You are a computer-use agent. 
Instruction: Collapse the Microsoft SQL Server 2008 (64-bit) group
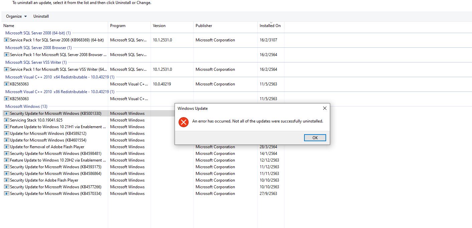38,33
